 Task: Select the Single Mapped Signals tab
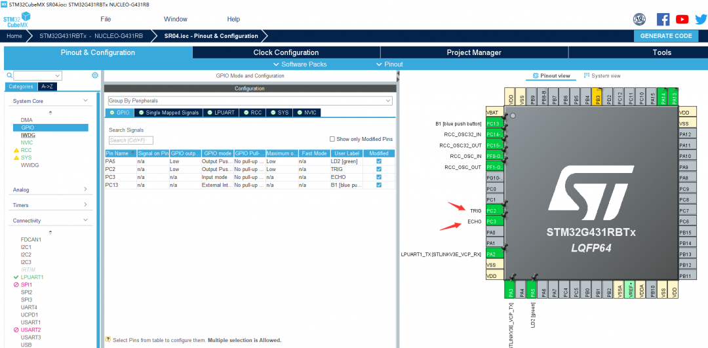click(169, 112)
